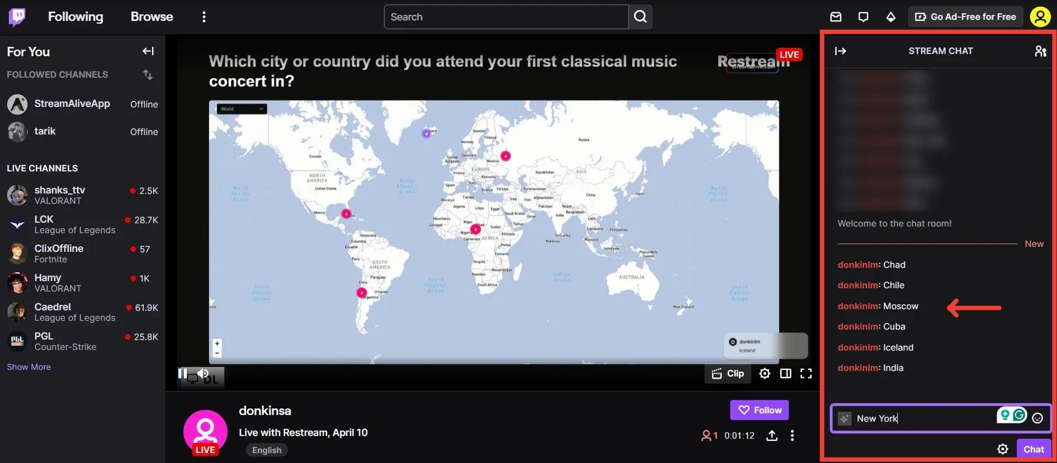Click the magnifier search button
The height and width of the screenshot is (463, 1057).
pyautogui.click(x=641, y=17)
